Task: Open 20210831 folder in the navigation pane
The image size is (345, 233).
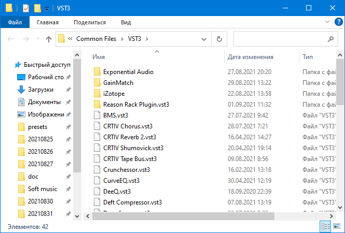Action: pos(40,214)
